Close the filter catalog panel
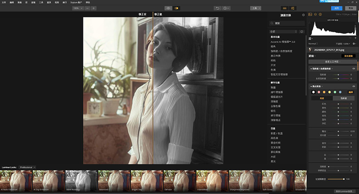The height and width of the screenshot is (194, 359). [x=303, y=15]
